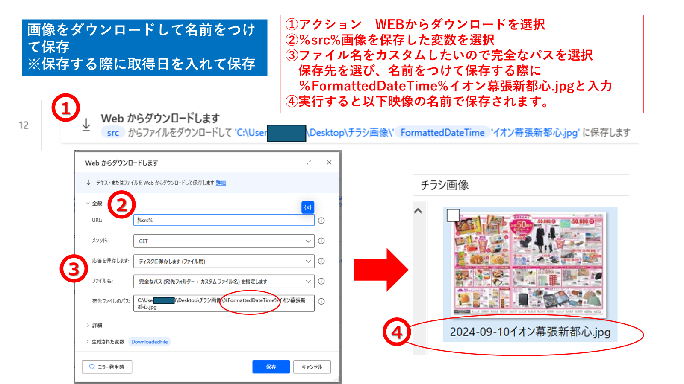Select the Web からダウンロードします action title in step 12

click(160, 118)
